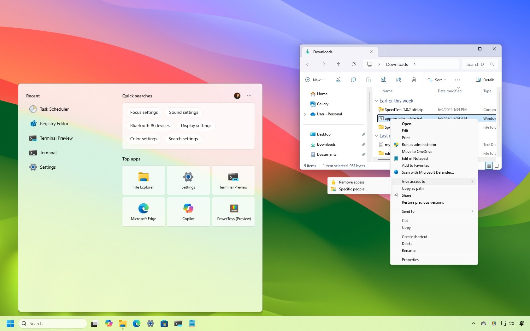Select Copy as path in the context menu
This screenshot has height=331, width=530.
point(413,188)
